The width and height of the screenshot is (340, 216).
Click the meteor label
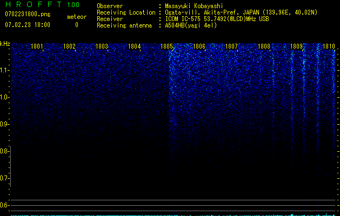[77, 17]
